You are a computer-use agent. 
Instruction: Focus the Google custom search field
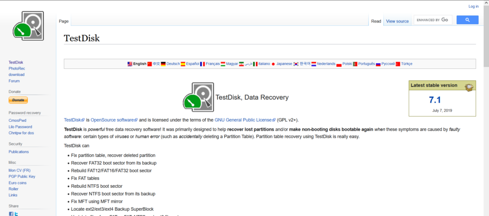[x=433, y=20]
